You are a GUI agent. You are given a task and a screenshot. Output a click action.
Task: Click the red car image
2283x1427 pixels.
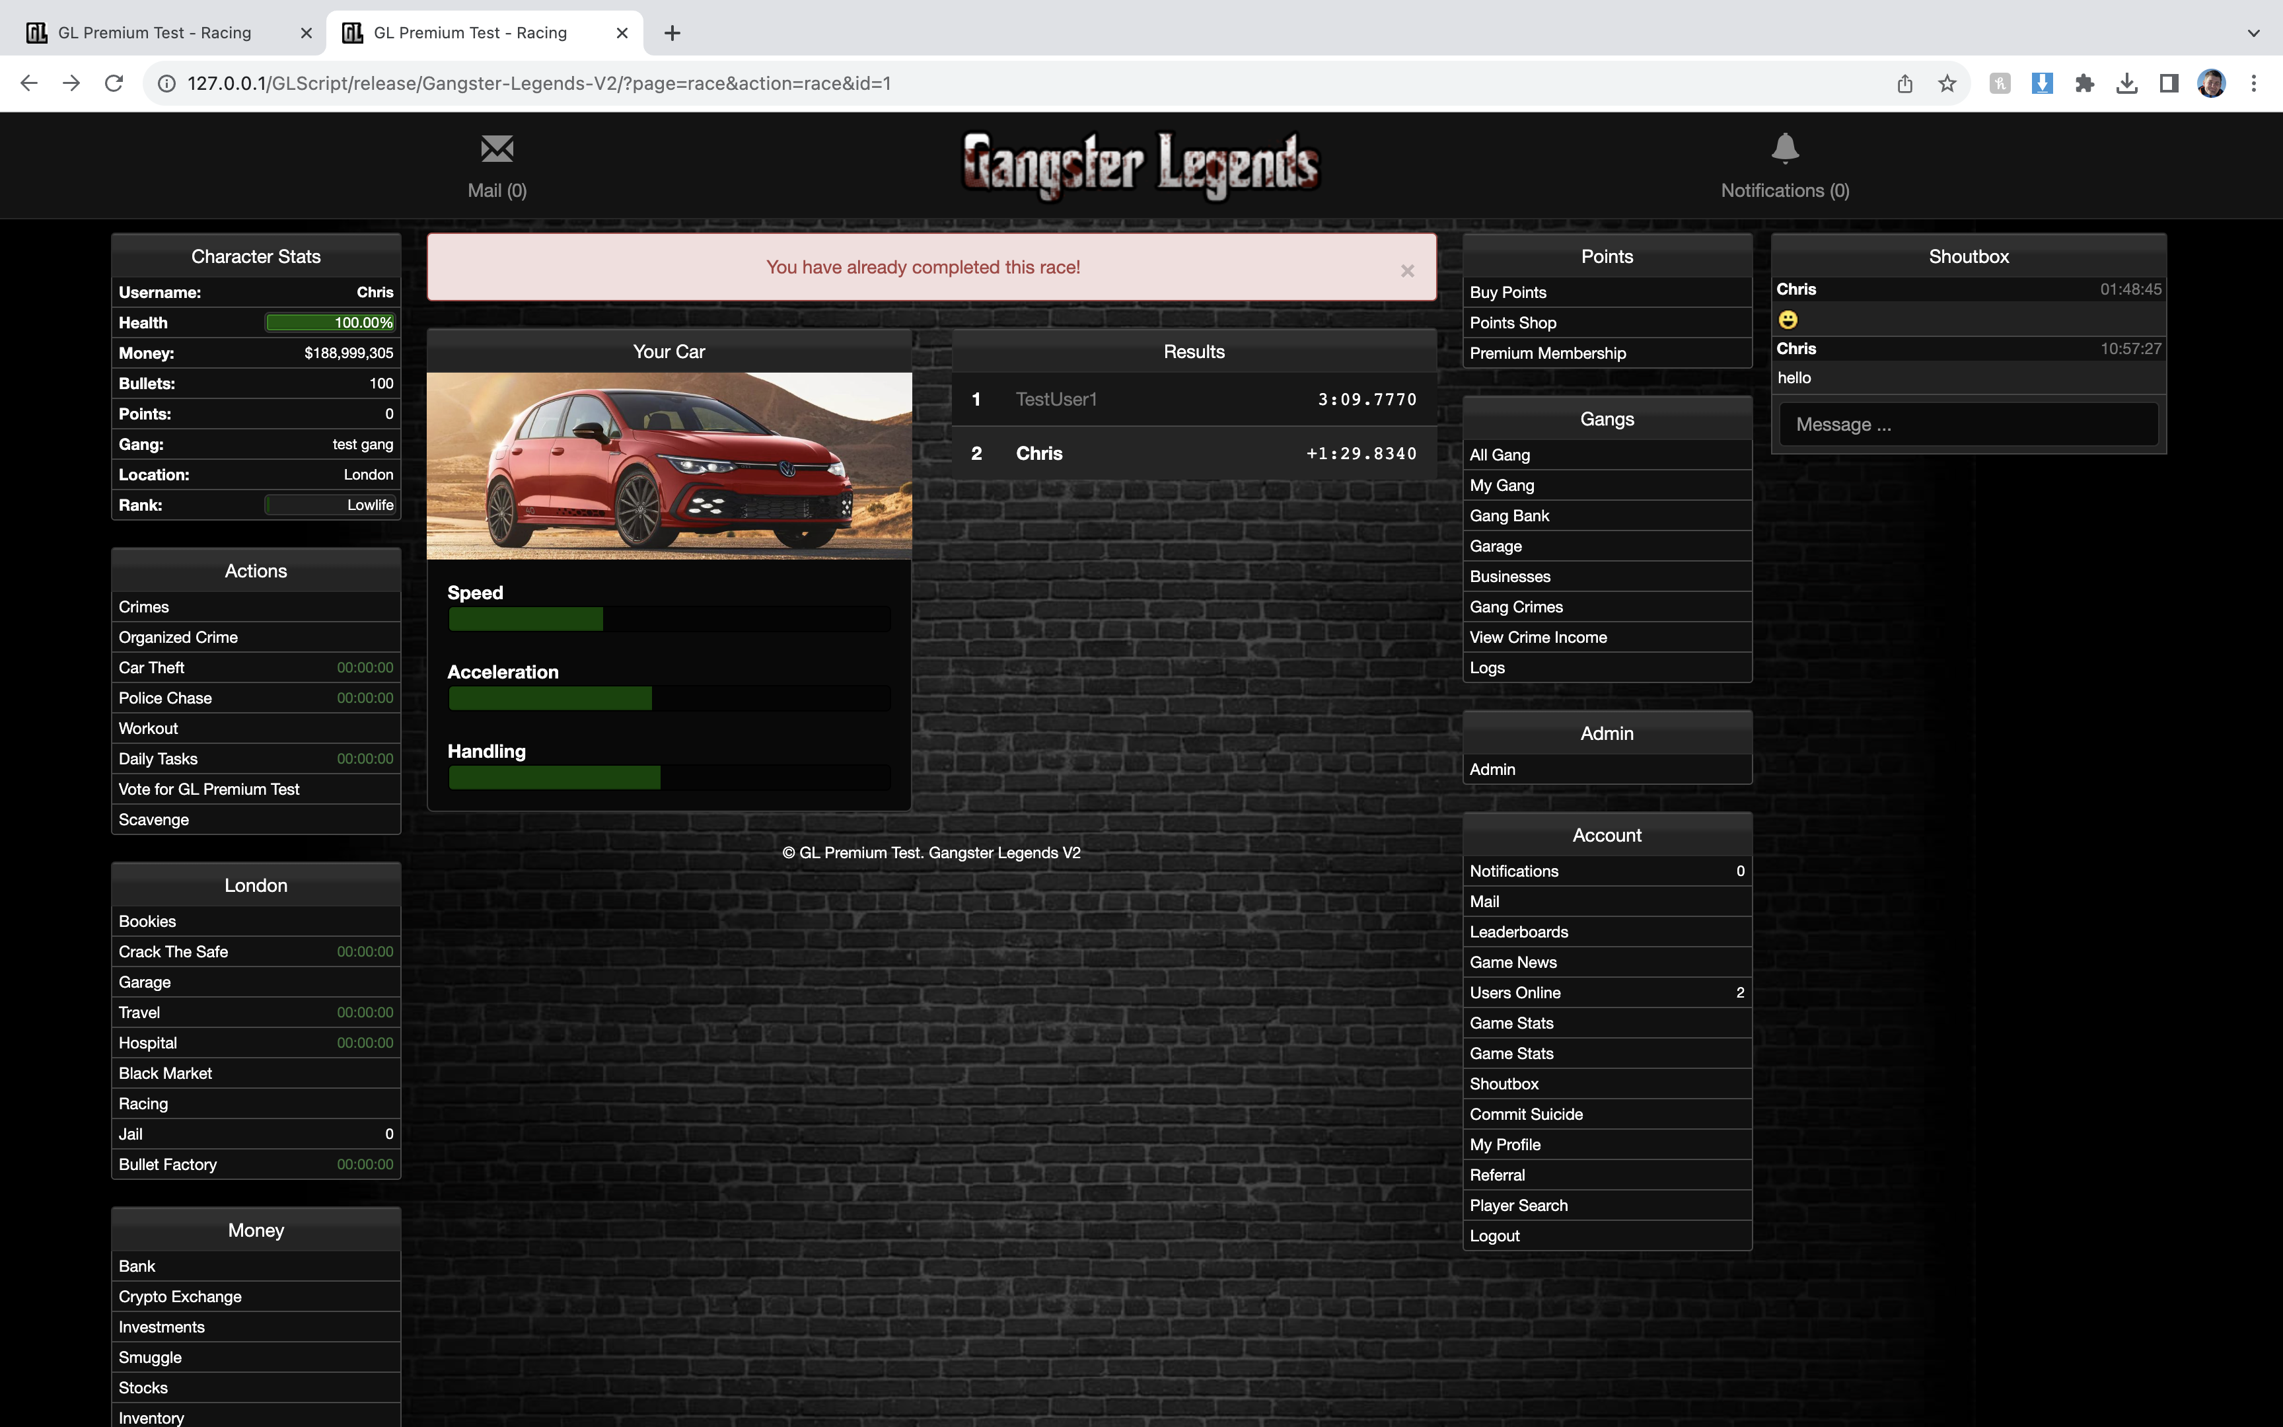(668, 465)
